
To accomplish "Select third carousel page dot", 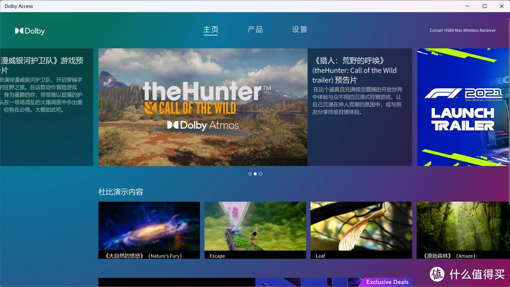I will 260,174.
